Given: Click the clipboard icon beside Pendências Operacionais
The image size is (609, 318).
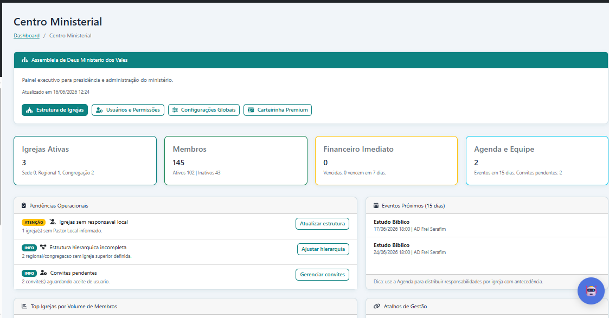Looking at the screenshot, I should 24,205.
